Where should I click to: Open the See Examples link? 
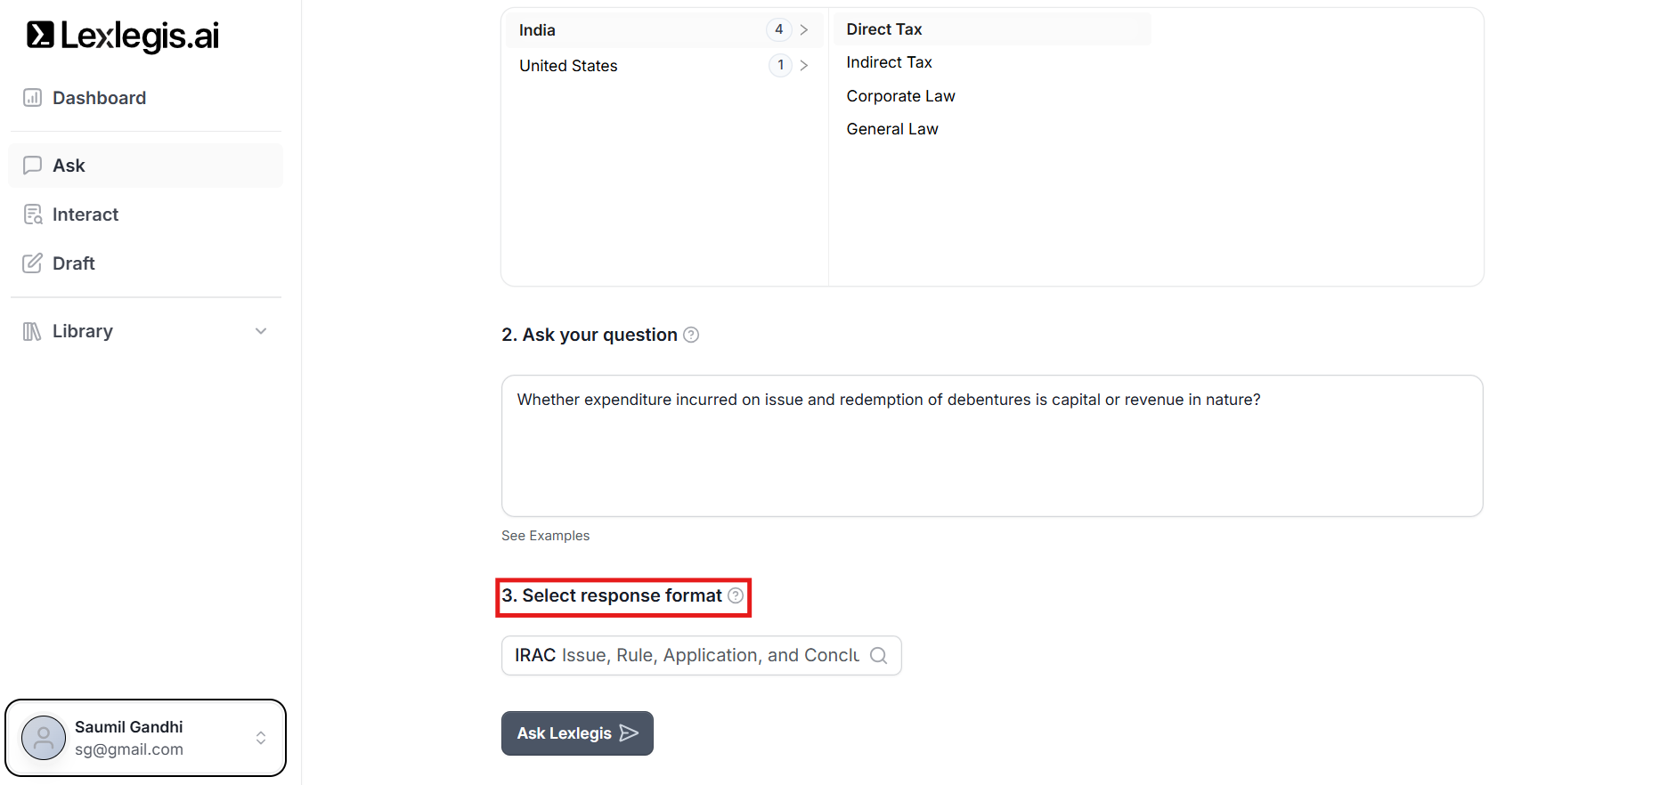[545, 536]
